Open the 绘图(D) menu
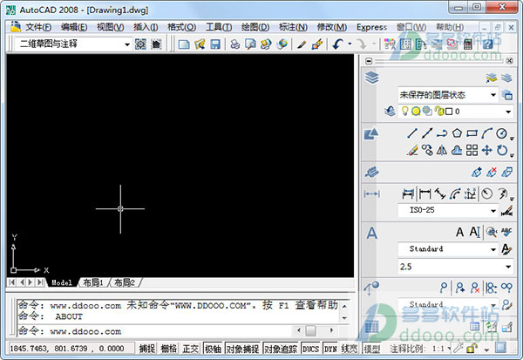523x360 pixels. [x=255, y=27]
